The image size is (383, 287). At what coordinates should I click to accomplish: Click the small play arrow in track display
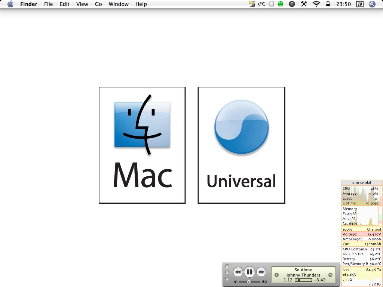click(276, 275)
